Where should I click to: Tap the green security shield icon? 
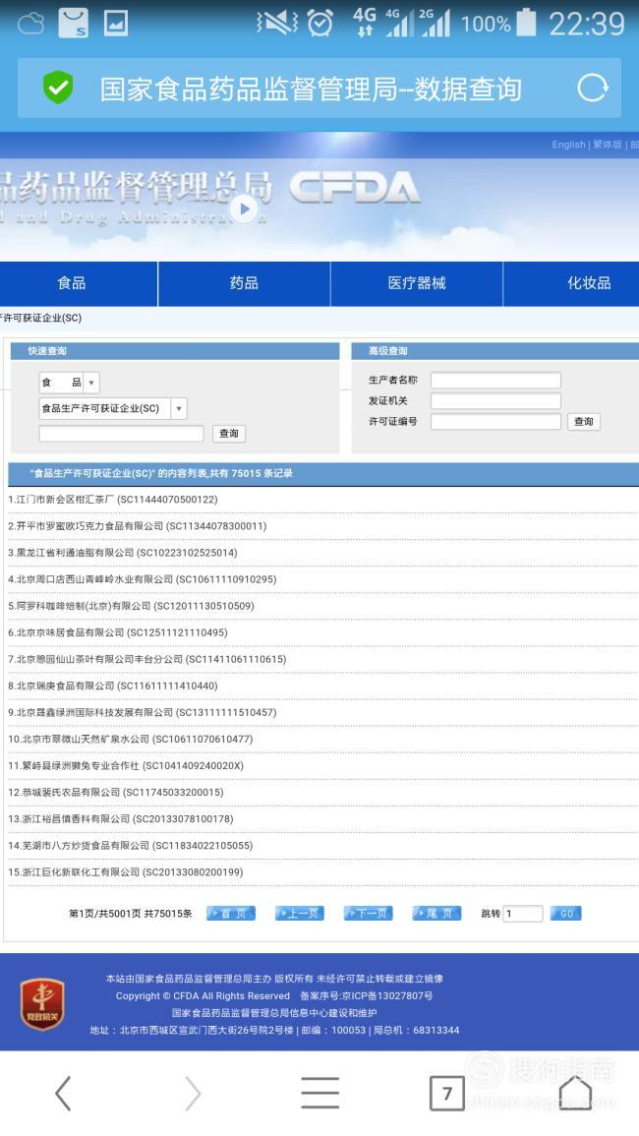pyautogui.click(x=58, y=88)
